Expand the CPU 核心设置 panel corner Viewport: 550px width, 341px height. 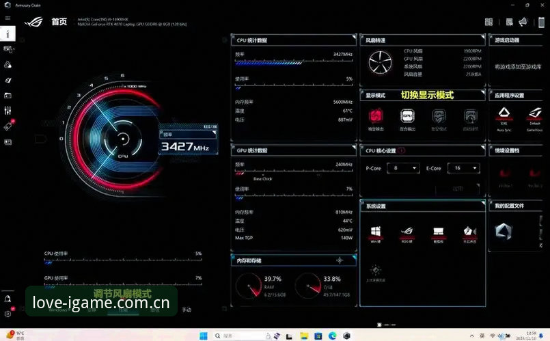[483, 147]
